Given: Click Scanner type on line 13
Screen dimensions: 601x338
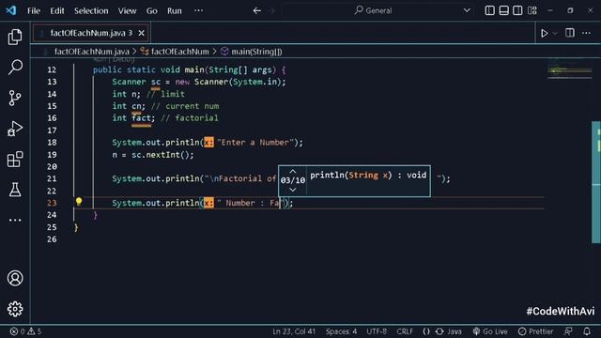Looking at the screenshot, I should [x=129, y=82].
